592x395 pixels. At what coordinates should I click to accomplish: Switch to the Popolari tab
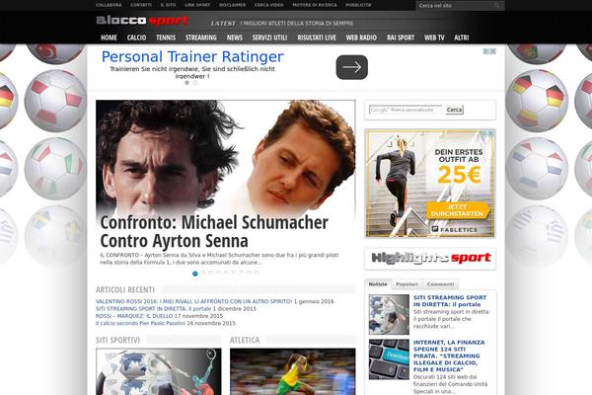pyautogui.click(x=407, y=284)
